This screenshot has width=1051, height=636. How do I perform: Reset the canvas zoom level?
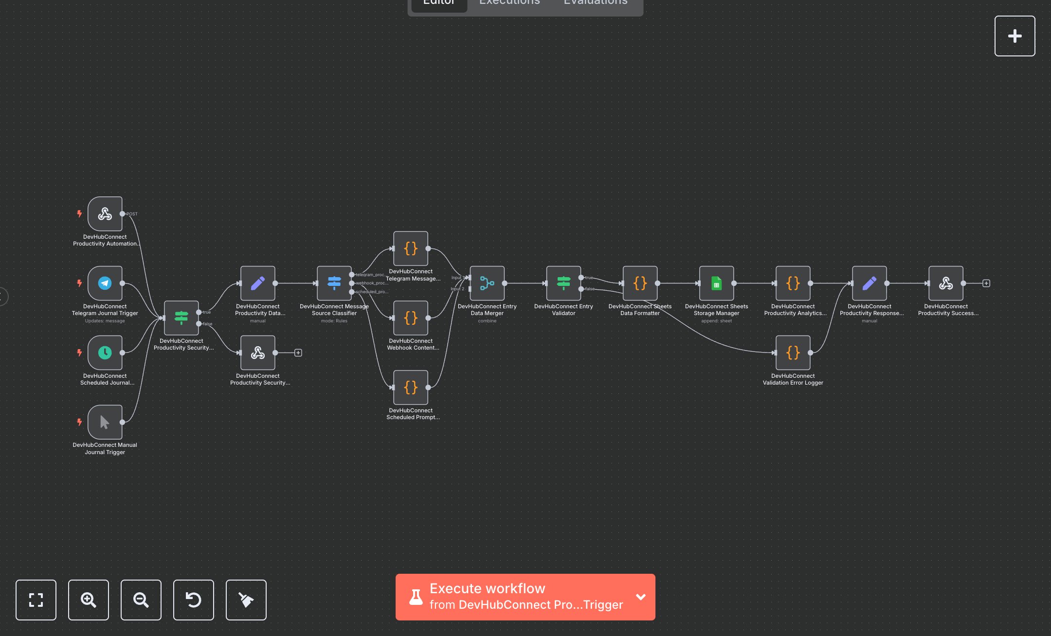point(194,600)
